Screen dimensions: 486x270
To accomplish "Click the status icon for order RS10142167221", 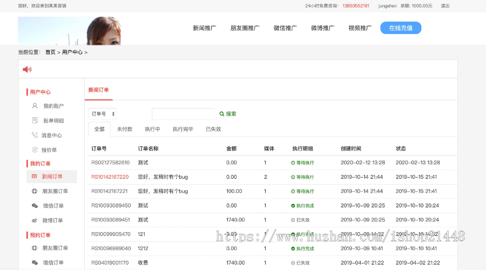I will coord(293,191).
